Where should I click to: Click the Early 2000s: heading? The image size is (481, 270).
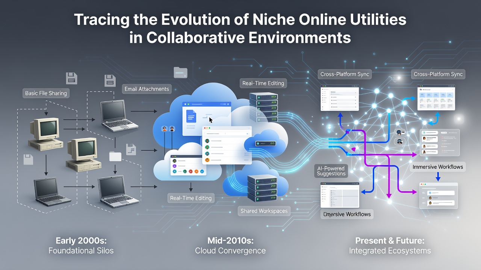coord(81,240)
